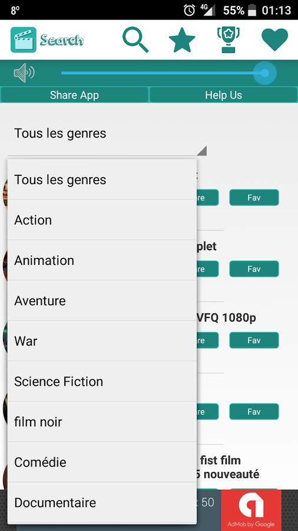Click the Help Us button
298x531 pixels.
(x=223, y=95)
